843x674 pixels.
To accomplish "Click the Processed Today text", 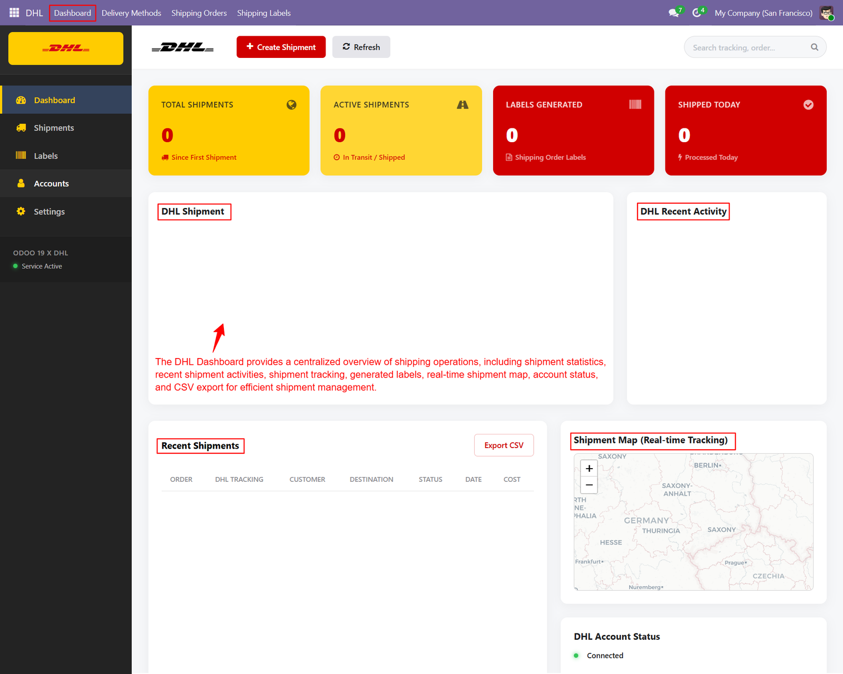I will click(x=711, y=157).
